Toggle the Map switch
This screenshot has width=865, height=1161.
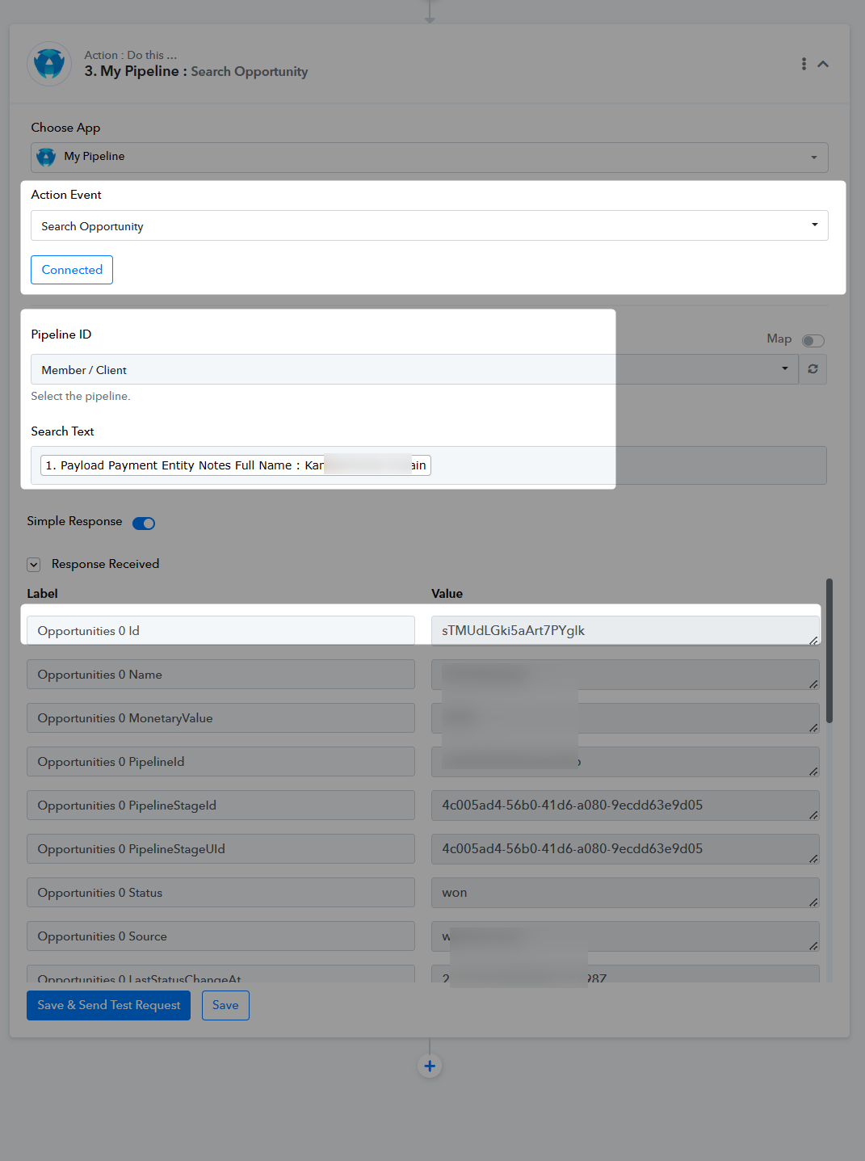click(813, 340)
